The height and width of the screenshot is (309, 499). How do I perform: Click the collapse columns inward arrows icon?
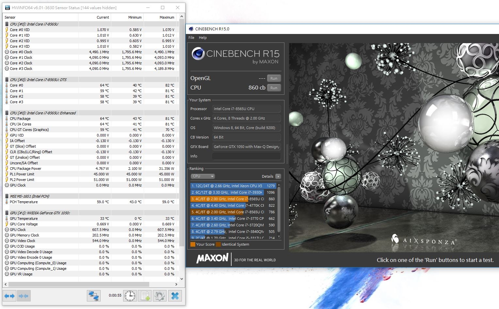[x=24, y=296]
